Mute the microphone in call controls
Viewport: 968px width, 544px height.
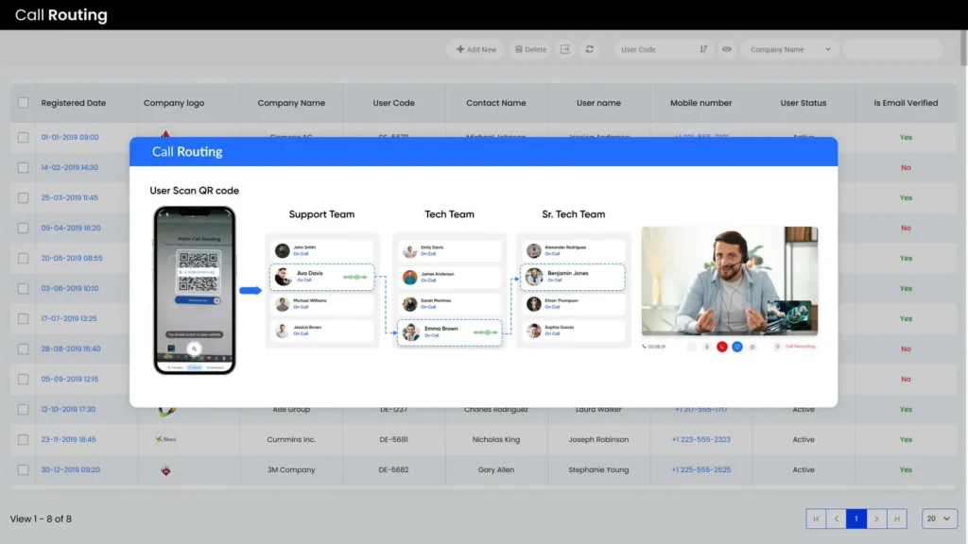point(705,347)
